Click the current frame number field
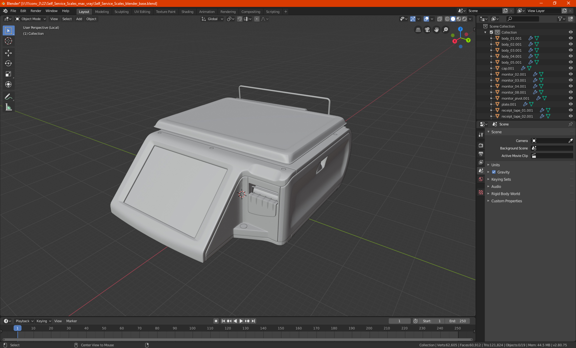 [x=399, y=321]
